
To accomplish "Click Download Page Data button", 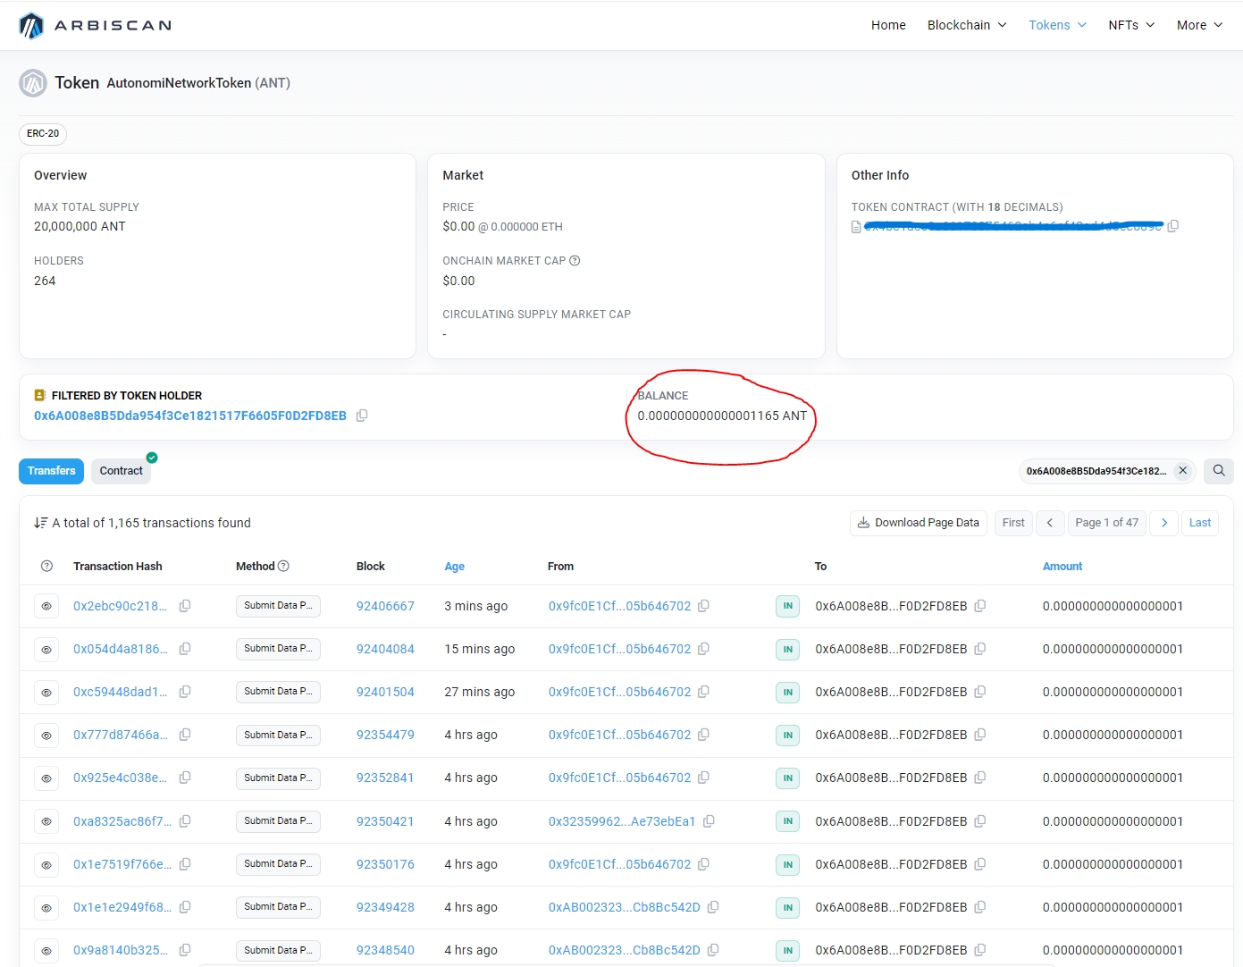I will click(918, 523).
